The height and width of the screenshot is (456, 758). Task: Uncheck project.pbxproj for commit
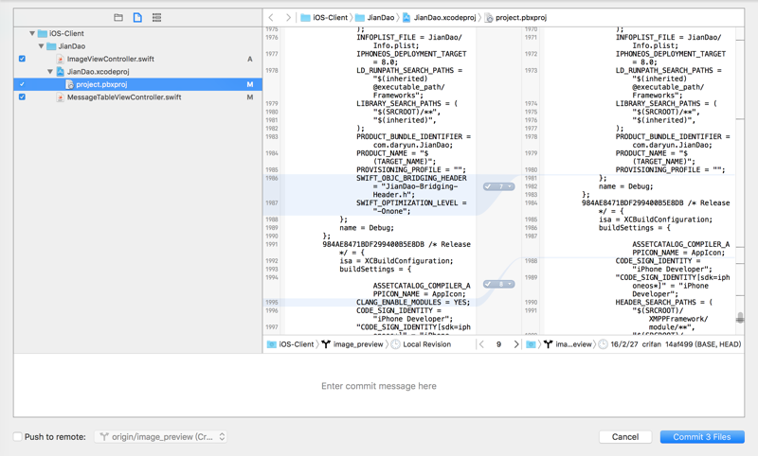click(x=22, y=84)
